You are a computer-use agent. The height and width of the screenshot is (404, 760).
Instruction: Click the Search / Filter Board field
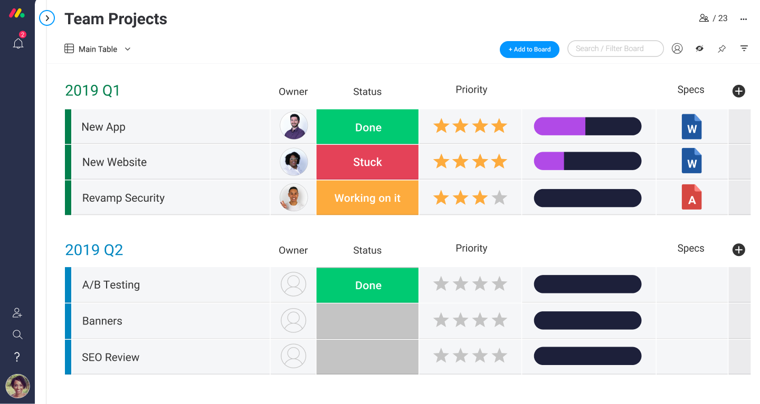coord(615,48)
